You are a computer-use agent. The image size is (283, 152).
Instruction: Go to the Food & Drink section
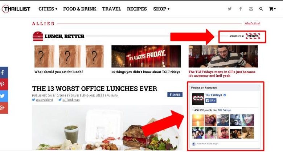[x=79, y=9]
